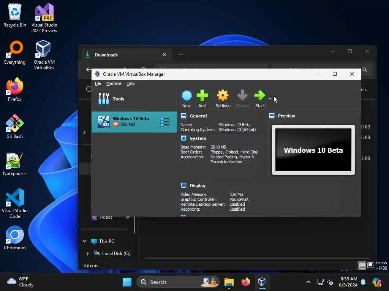Click the Operating System Windows 10 (64-bit) value
Viewport: 389px width, 291px height.
click(237, 130)
